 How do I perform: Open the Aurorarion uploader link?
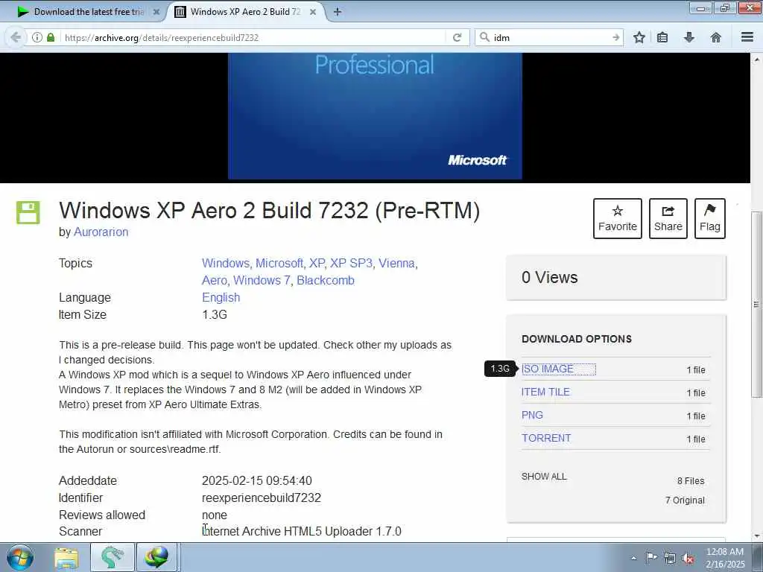point(101,232)
